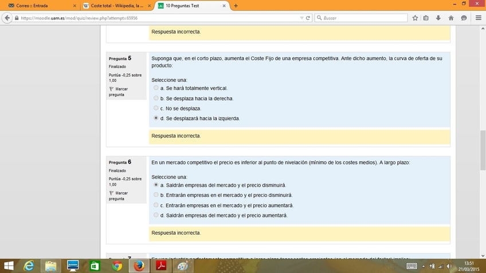486x273 pixels.
Task: Open the Paint taskbar icon
Action: point(183,266)
